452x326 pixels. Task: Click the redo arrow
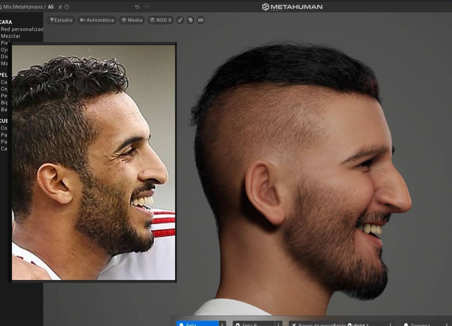tap(147, 7)
